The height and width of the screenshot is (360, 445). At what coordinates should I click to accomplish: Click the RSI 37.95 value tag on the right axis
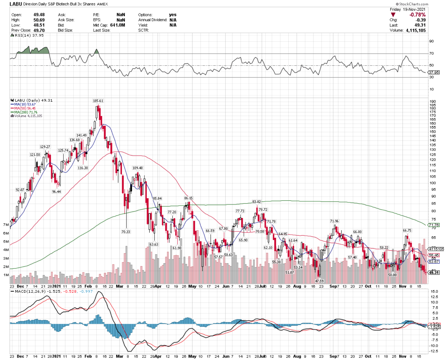click(x=434, y=72)
